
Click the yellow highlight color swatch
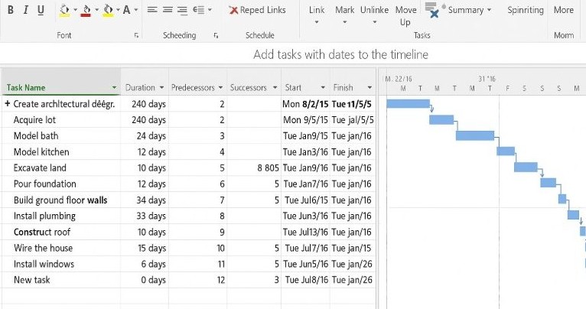[64, 10]
